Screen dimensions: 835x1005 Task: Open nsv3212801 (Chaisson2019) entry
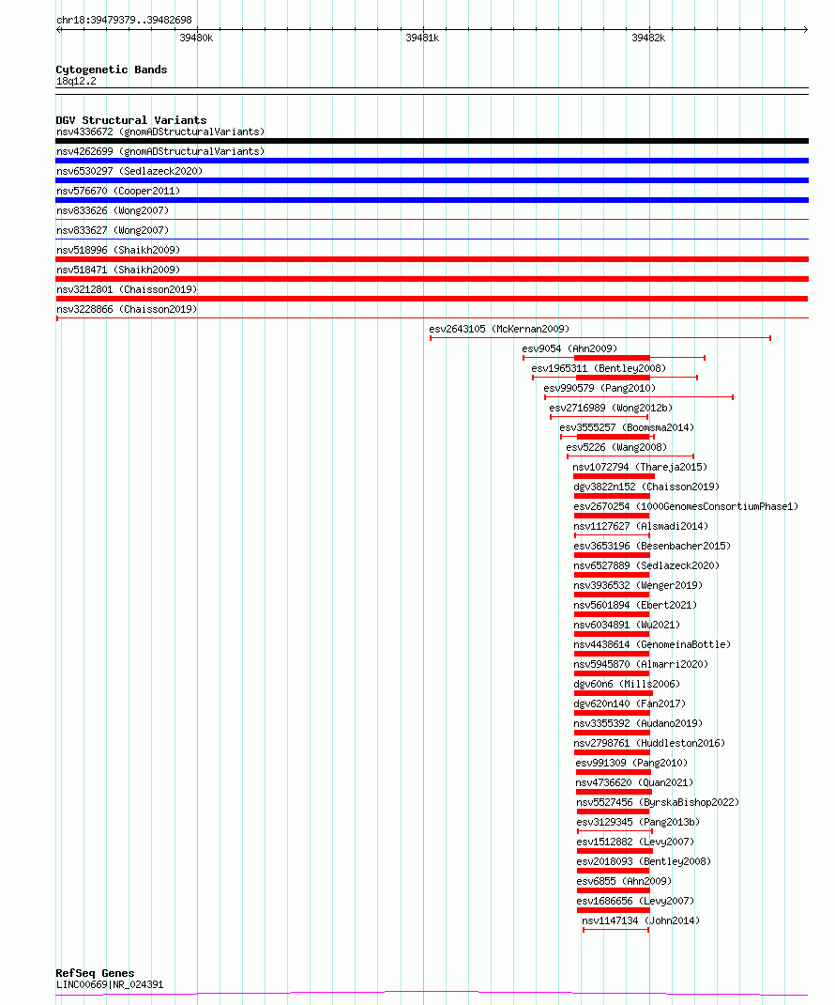tap(127, 289)
